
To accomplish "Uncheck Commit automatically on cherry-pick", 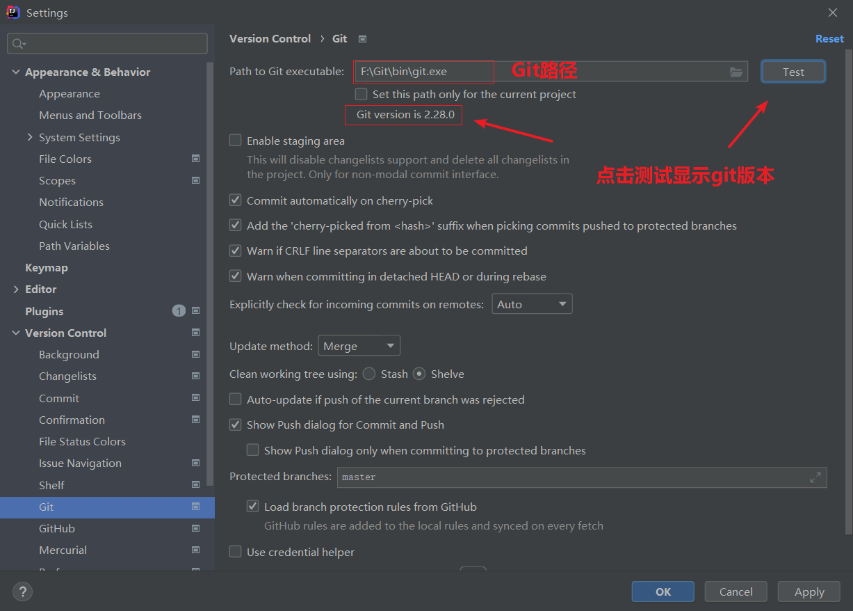I will pos(236,200).
